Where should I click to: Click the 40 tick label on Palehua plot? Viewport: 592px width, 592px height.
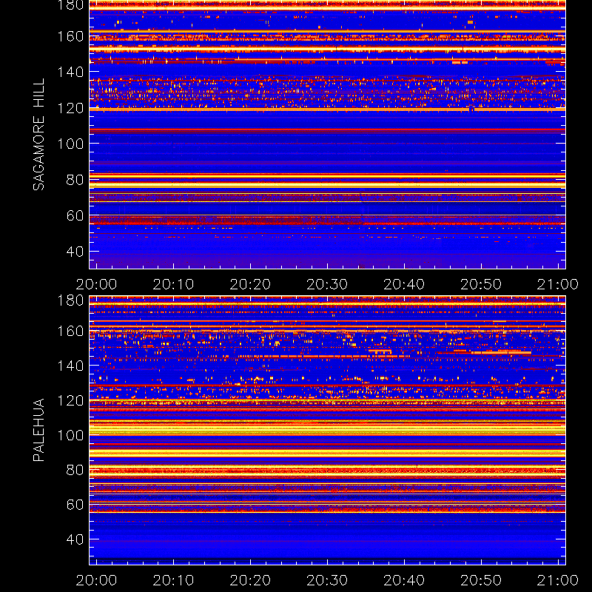75,539
